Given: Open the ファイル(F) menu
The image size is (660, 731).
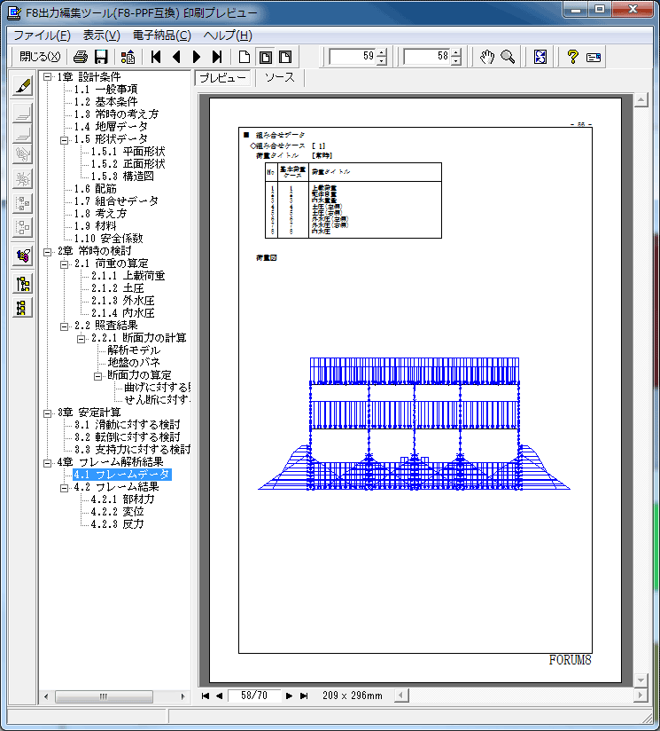Looking at the screenshot, I should pyautogui.click(x=42, y=35).
